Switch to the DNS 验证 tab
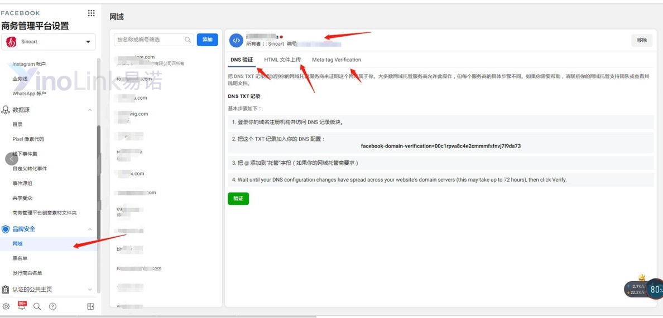Viewport: 663px width, 318px height. pyautogui.click(x=242, y=60)
